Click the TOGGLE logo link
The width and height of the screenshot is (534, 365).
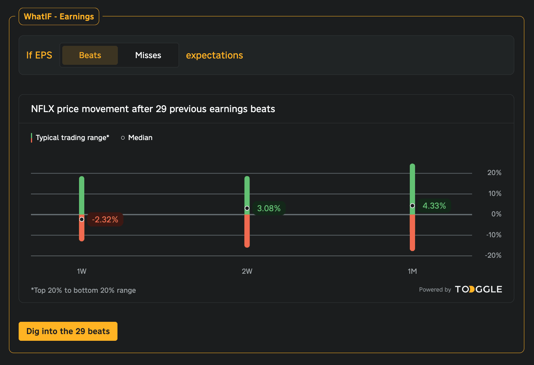tap(478, 289)
